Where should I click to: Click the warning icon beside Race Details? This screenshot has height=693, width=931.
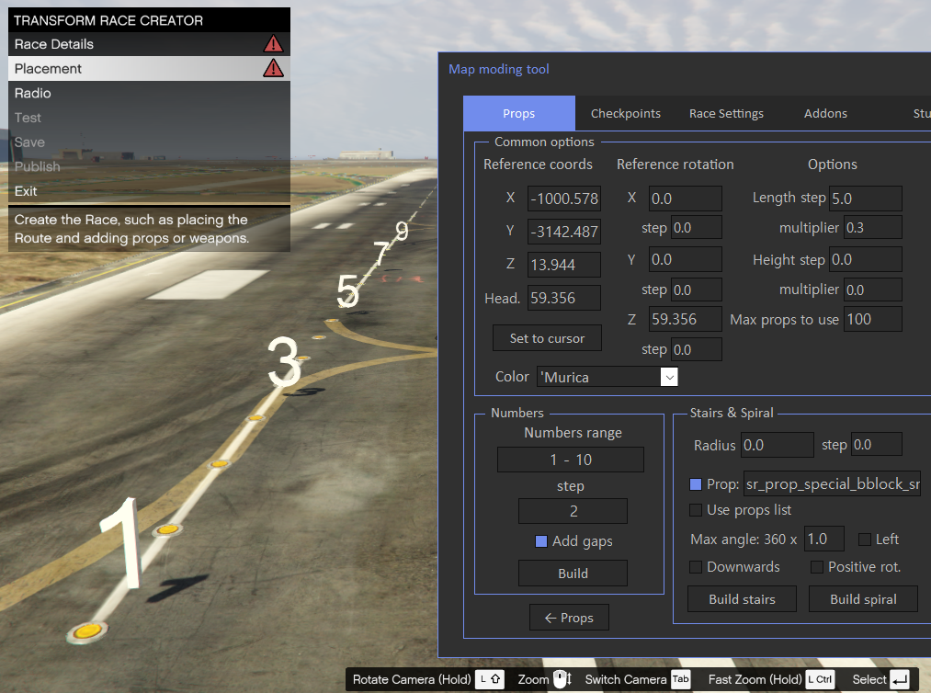coord(273,44)
